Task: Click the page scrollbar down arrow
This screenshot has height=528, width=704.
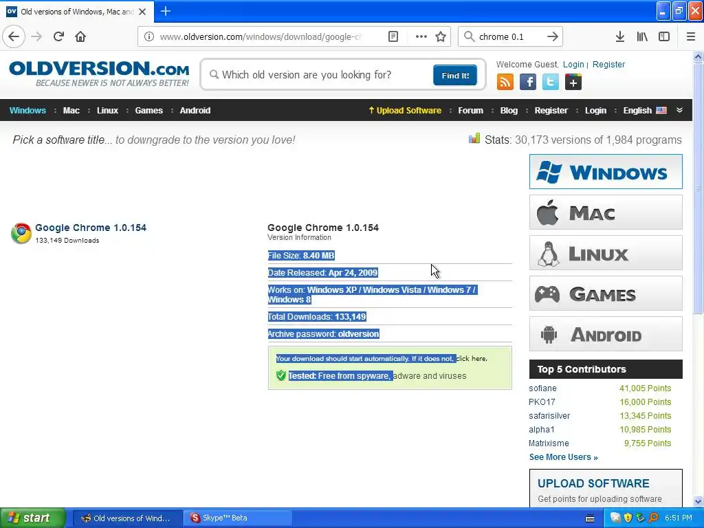Action: pos(698,502)
